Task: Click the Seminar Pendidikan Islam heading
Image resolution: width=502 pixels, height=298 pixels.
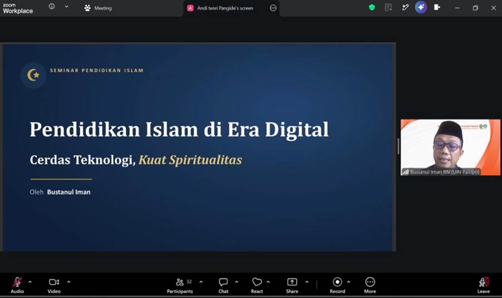Action: (97, 71)
